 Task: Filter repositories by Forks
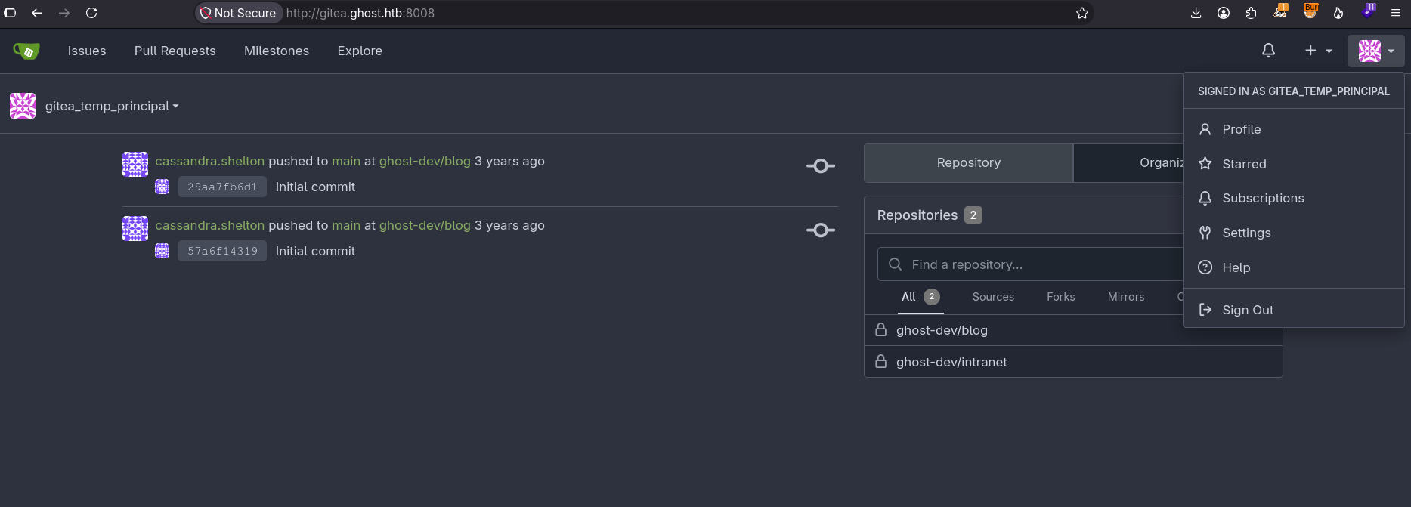click(x=1060, y=297)
